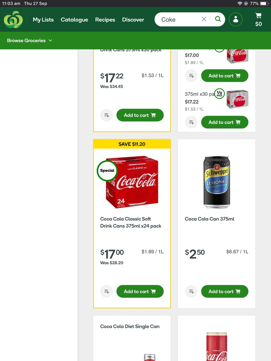Open the My Lists menu
271x361 pixels.
pyautogui.click(x=43, y=20)
